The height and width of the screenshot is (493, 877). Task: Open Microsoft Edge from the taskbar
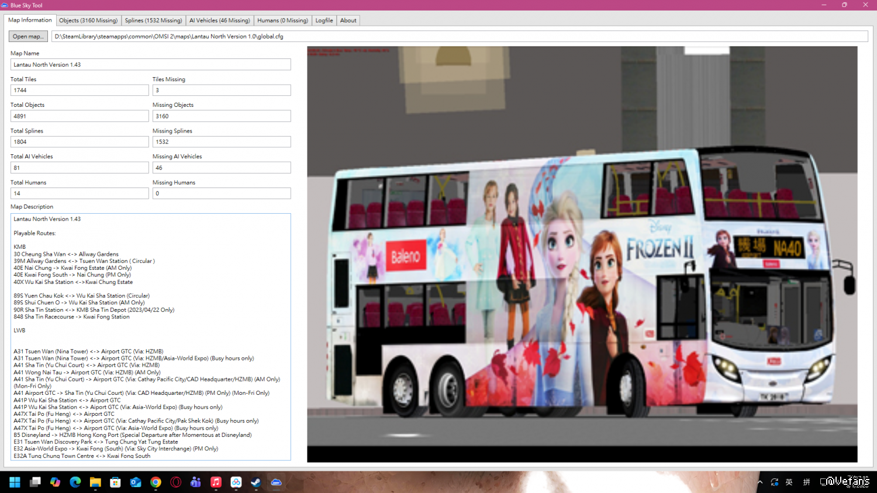tap(75, 482)
